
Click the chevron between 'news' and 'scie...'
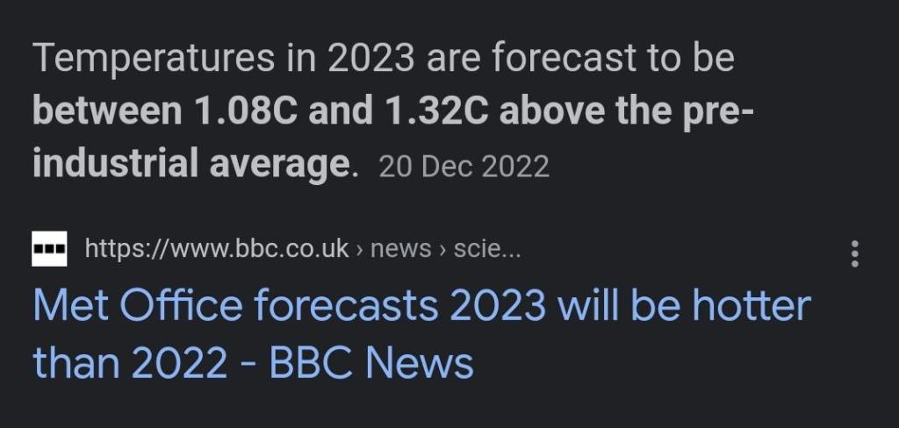(x=445, y=250)
